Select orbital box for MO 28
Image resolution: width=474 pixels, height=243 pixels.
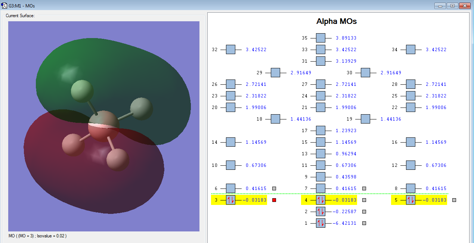pos(411,84)
